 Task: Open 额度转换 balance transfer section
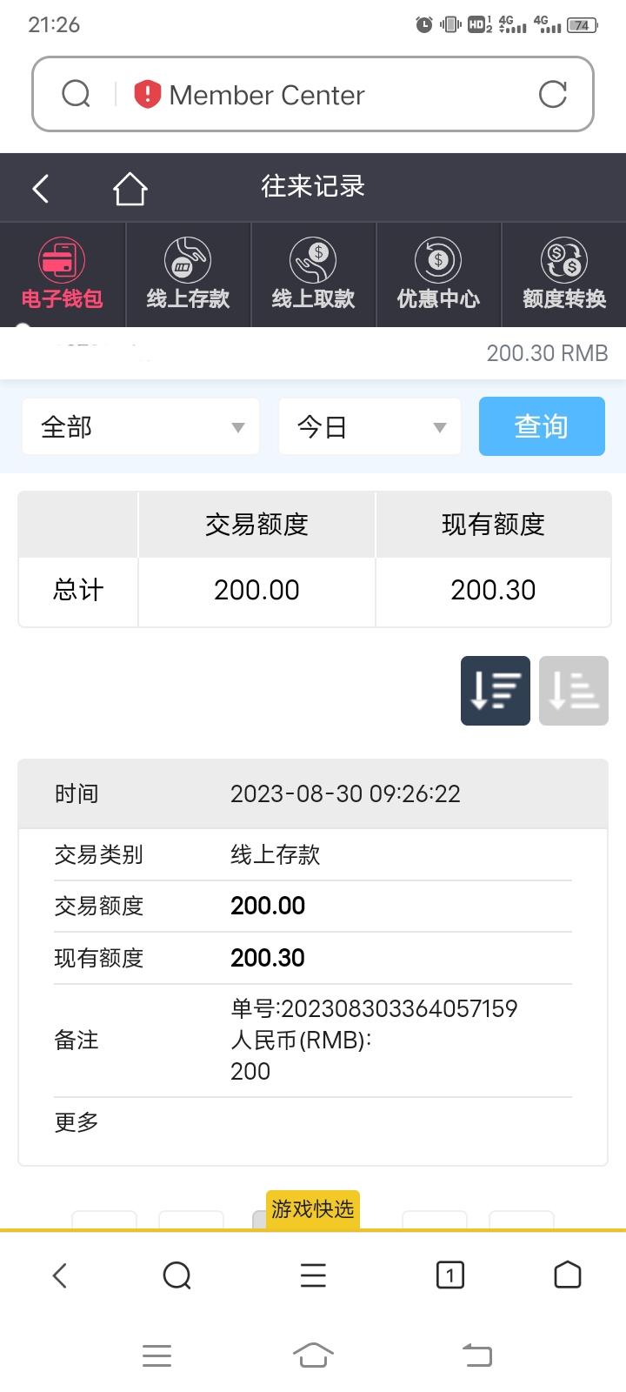coord(563,274)
